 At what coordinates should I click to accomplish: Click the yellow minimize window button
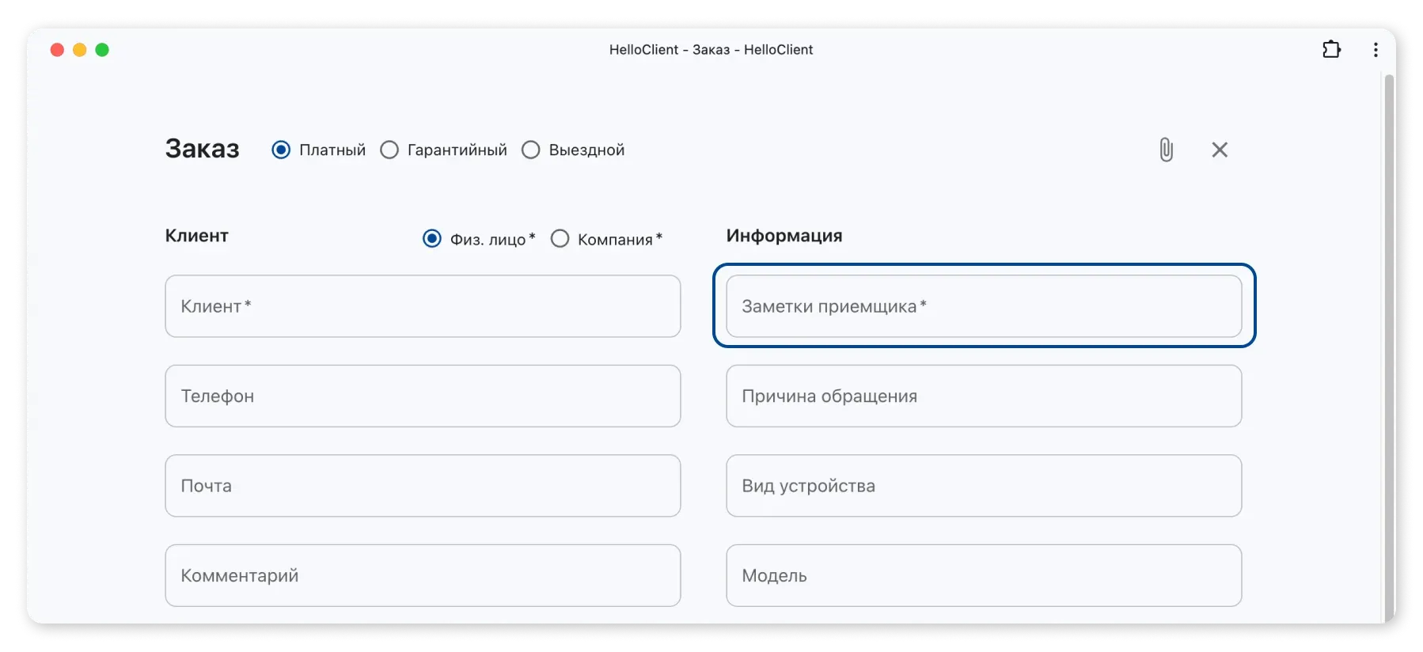point(79,50)
